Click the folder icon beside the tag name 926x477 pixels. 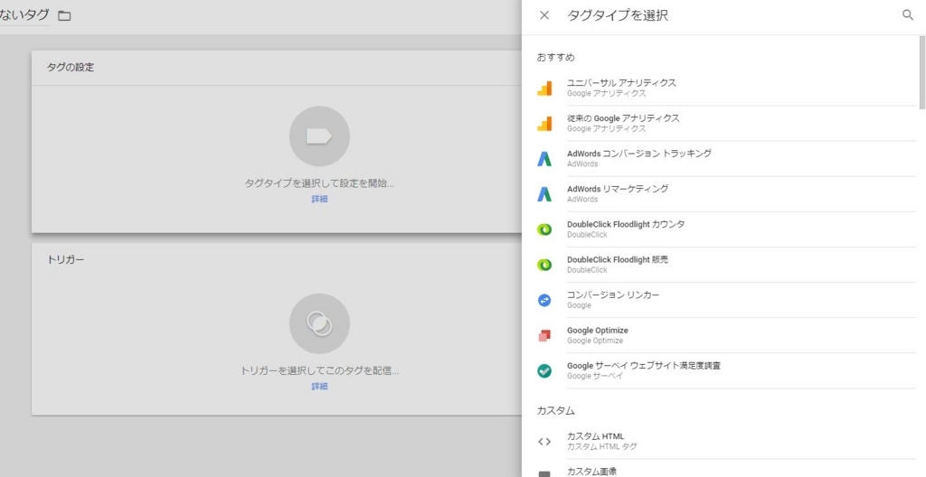point(64,16)
